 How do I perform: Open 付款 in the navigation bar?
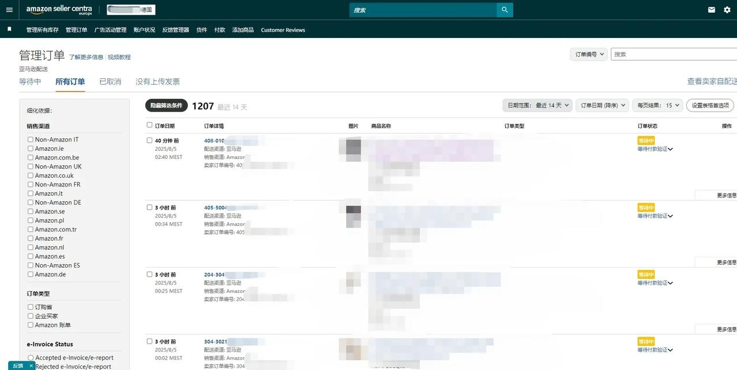[x=220, y=30]
